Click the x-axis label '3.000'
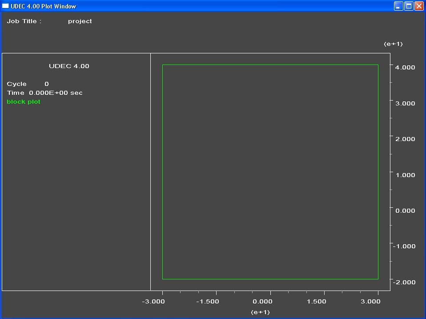The image size is (426, 319). (370, 301)
